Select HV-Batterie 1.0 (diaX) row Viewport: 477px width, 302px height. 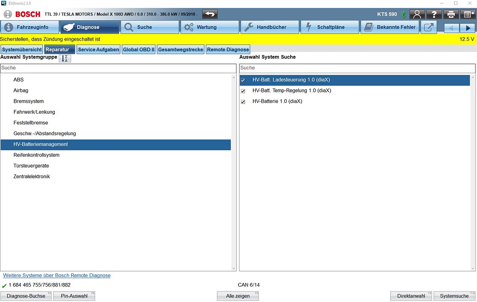pyautogui.click(x=355, y=101)
